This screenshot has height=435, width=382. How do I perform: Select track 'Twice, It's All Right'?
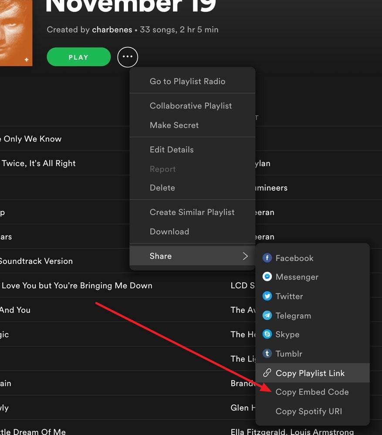38,163
